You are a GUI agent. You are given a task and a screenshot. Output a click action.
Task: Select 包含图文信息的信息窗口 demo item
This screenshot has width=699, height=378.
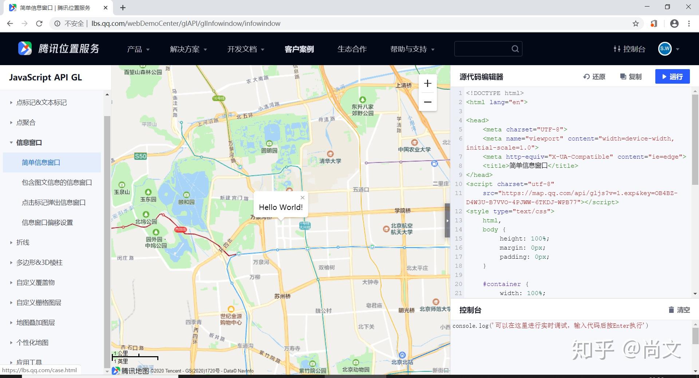coord(57,182)
